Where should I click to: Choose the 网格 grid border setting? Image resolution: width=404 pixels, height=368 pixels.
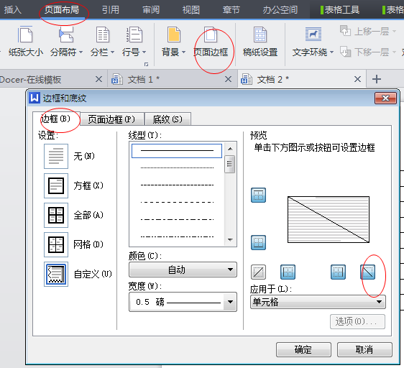point(56,244)
